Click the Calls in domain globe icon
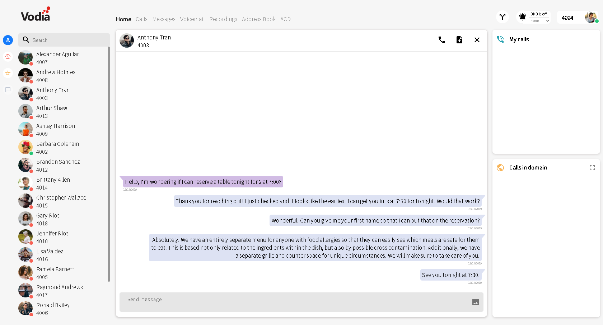Viewport: 603px width, 325px height. point(500,168)
